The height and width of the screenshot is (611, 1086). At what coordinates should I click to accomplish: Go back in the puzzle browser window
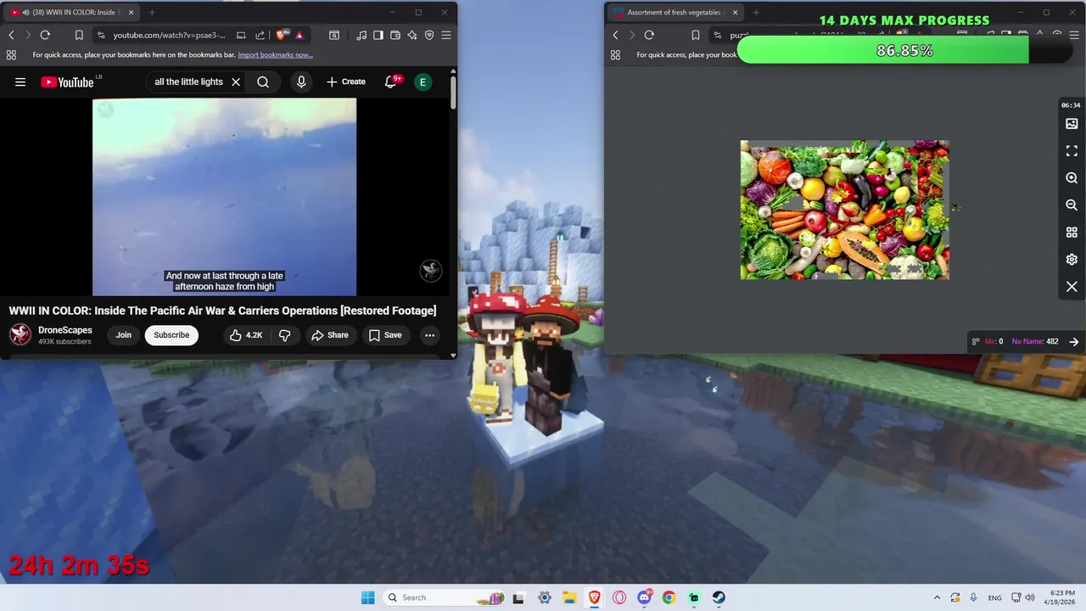pyautogui.click(x=616, y=35)
